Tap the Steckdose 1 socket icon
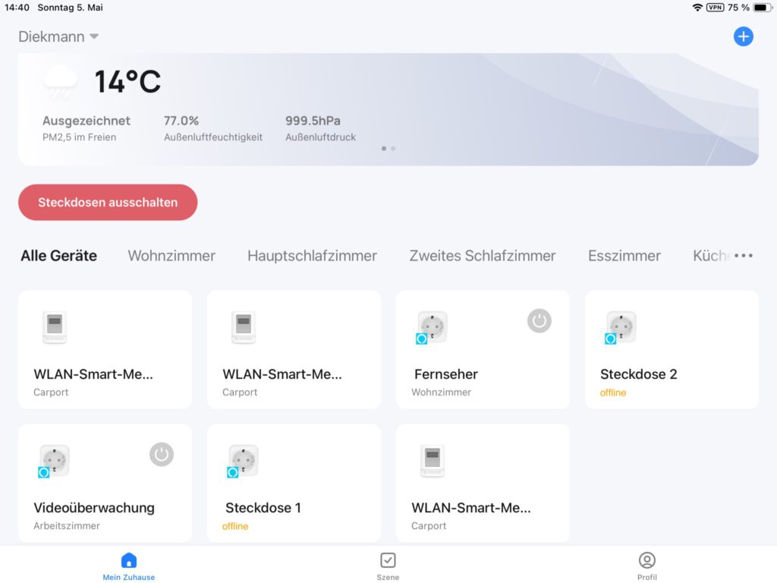The width and height of the screenshot is (777, 583). pos(242,461)
